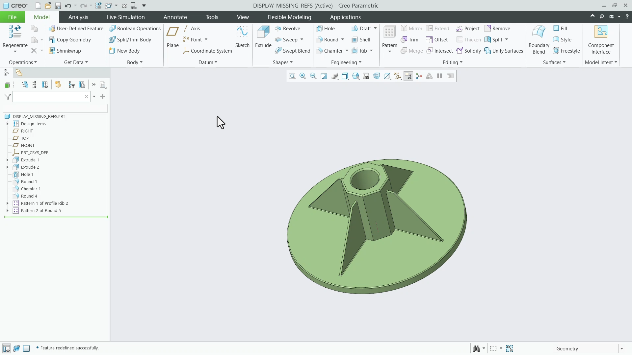This screenshot has height=355, width=632.
Task: Click the Zoom Out magnifier icon
Action: point(313,76)
